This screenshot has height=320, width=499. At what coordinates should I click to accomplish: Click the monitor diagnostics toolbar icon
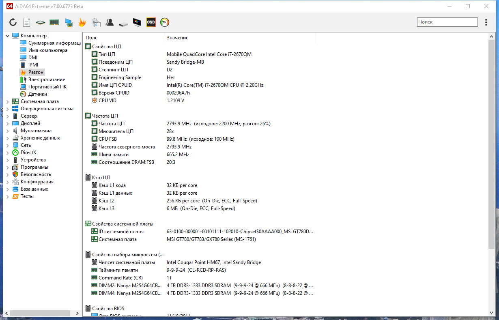click(137, 22)
